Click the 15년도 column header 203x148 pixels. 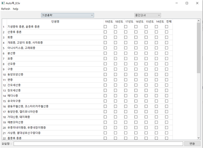pos(150,22)
